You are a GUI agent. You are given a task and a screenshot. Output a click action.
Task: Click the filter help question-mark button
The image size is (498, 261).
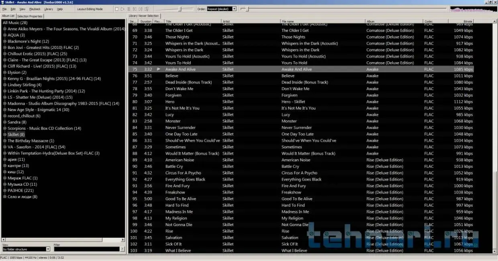(x=122, y=249)
